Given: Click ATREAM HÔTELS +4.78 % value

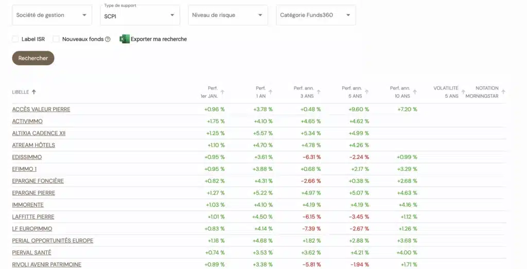Looking at the screenshot, I should tap(311, 145).
